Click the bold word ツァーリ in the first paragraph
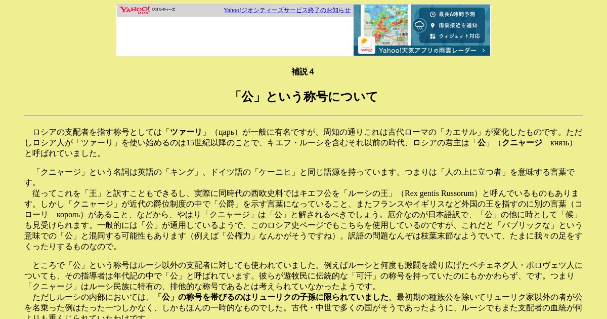Viewport: 607px width, 319px height. point(186,132)
